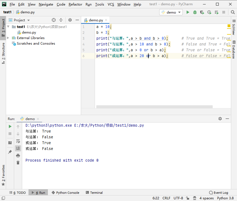
Task: Expand the External Libraries tree node
Action: tap(8, 38)
